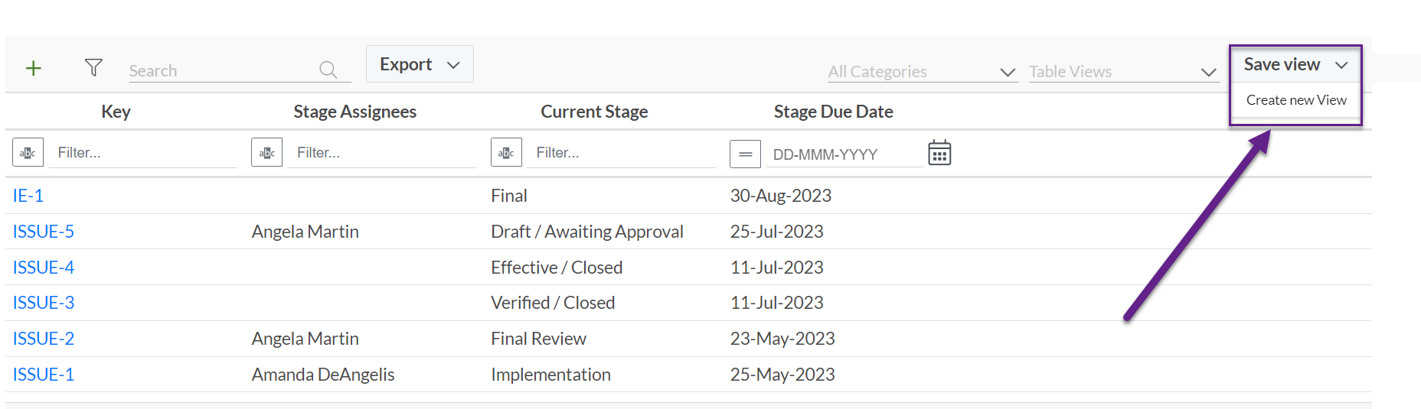This screenshot has height=409, width=1421.
Task: Click the green plus add icon
Action: pos(33,69)
